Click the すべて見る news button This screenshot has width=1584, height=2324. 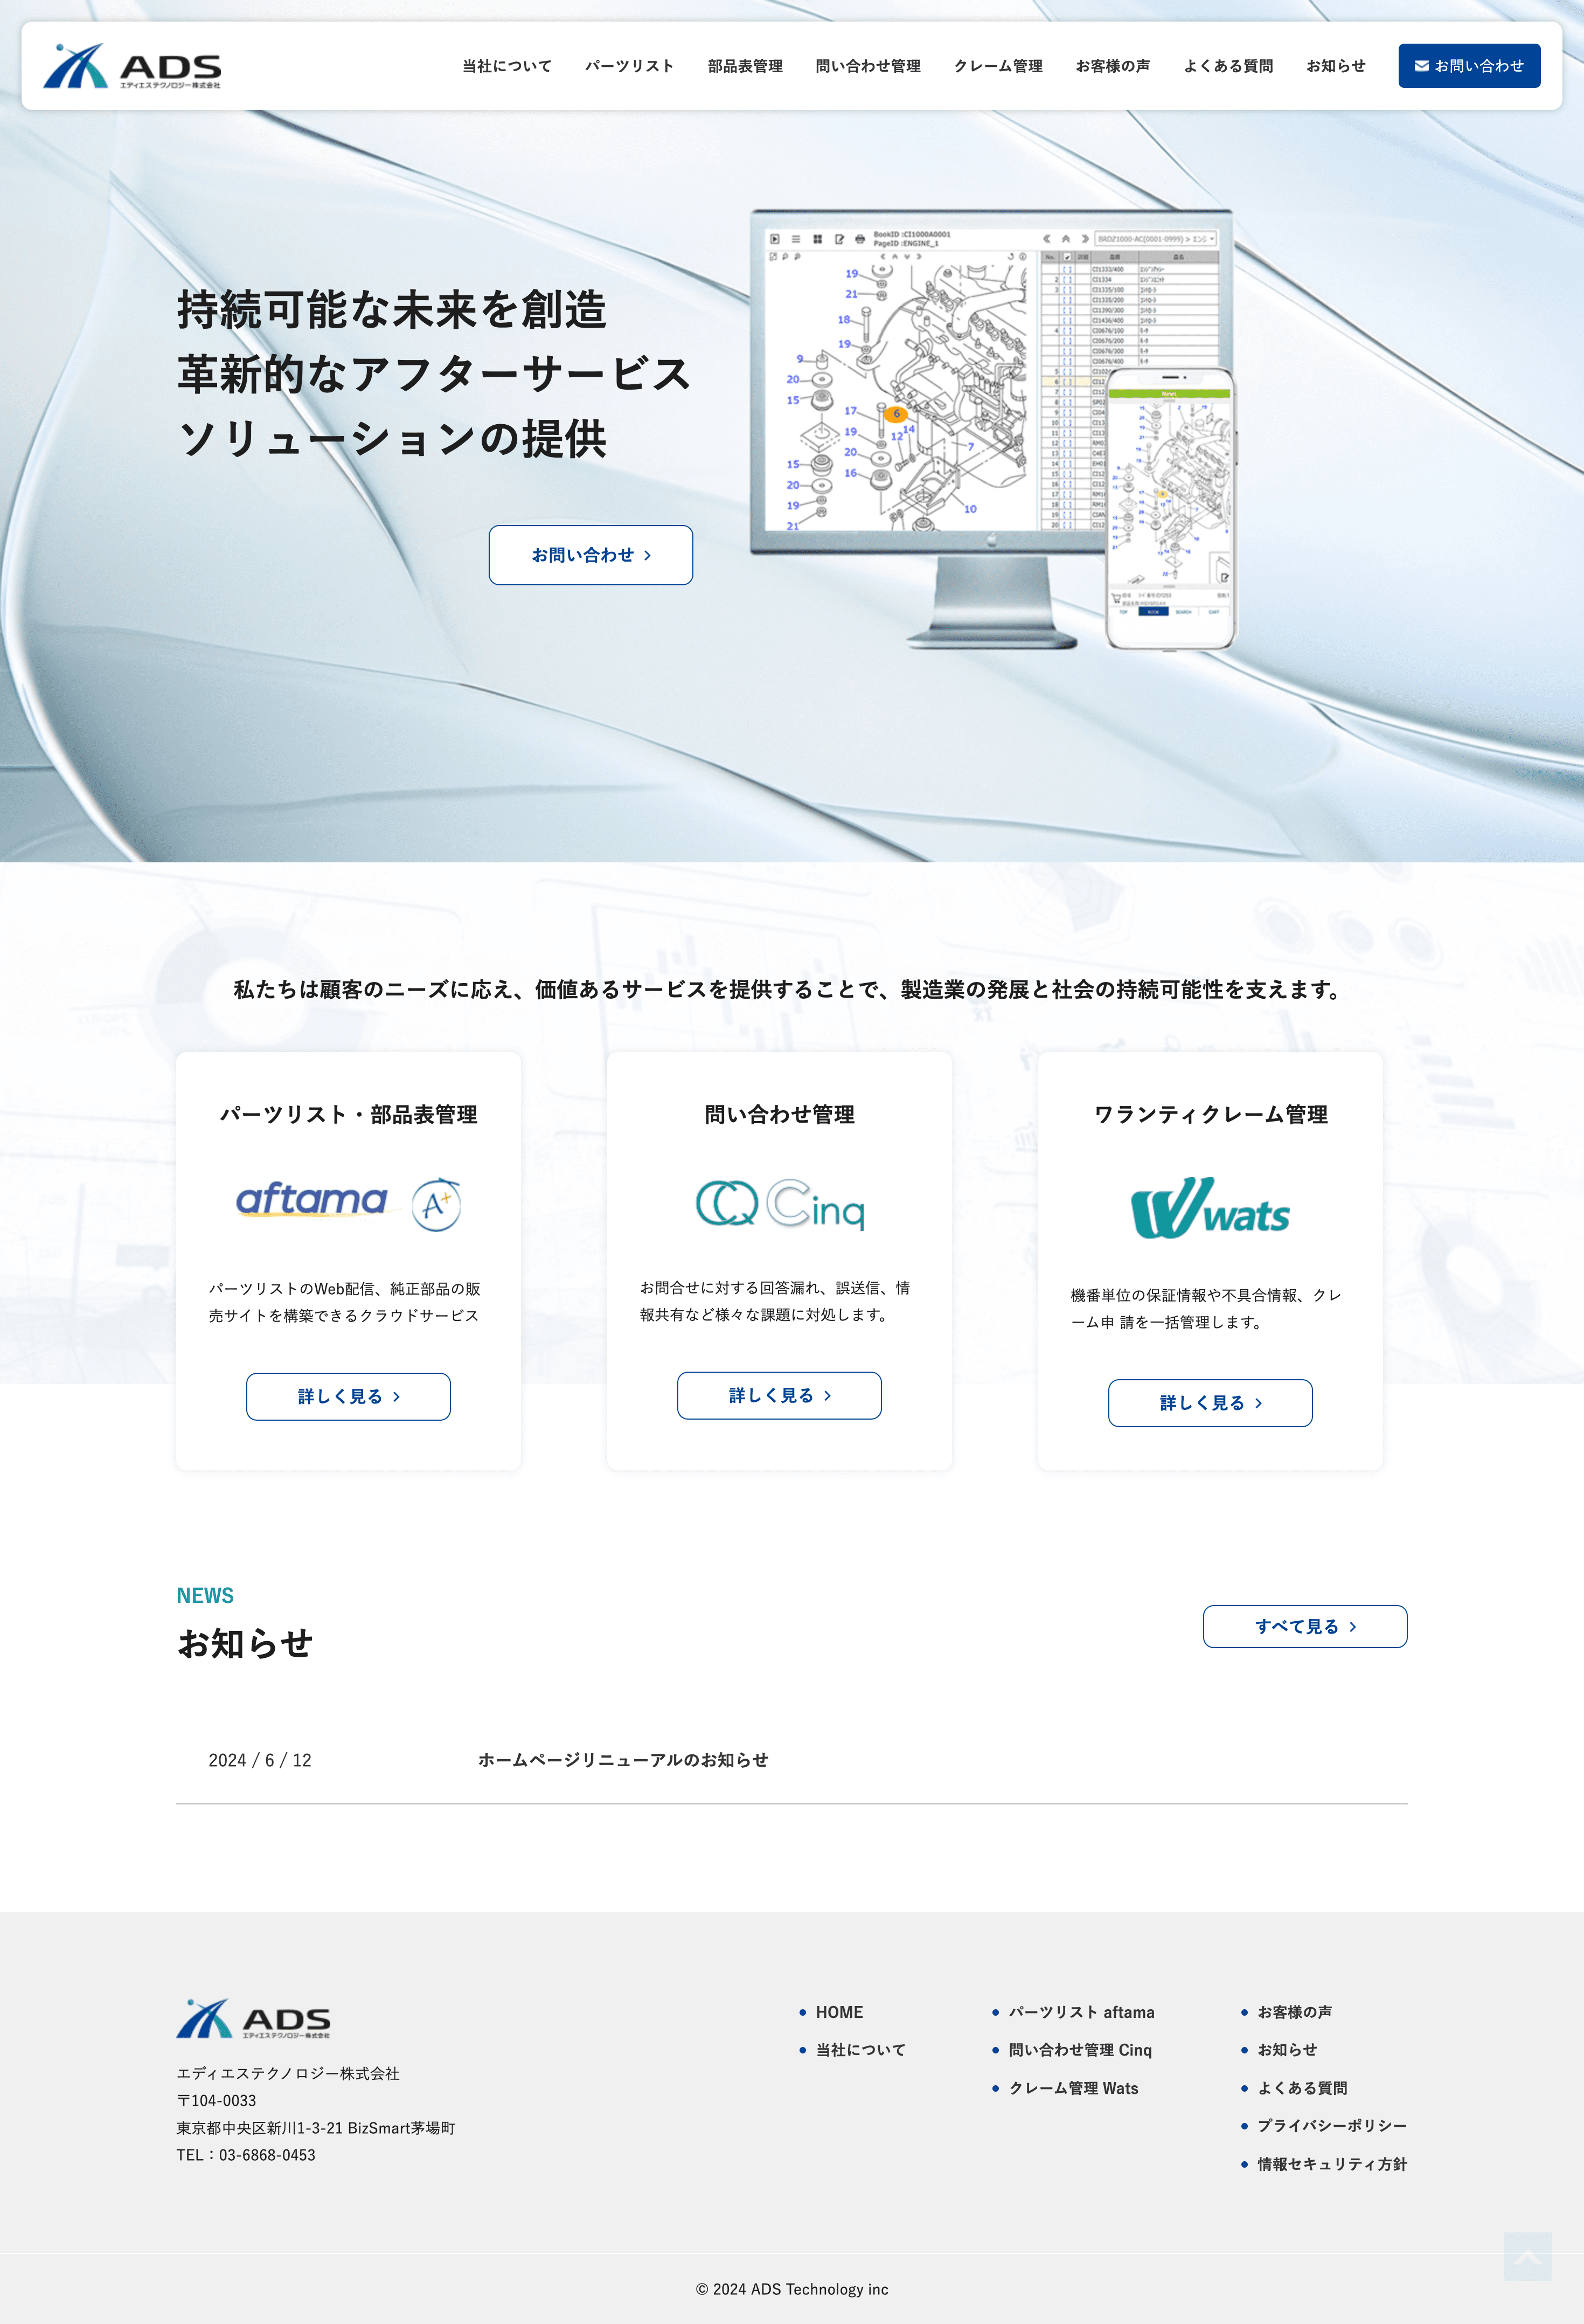point(1304,1626)
